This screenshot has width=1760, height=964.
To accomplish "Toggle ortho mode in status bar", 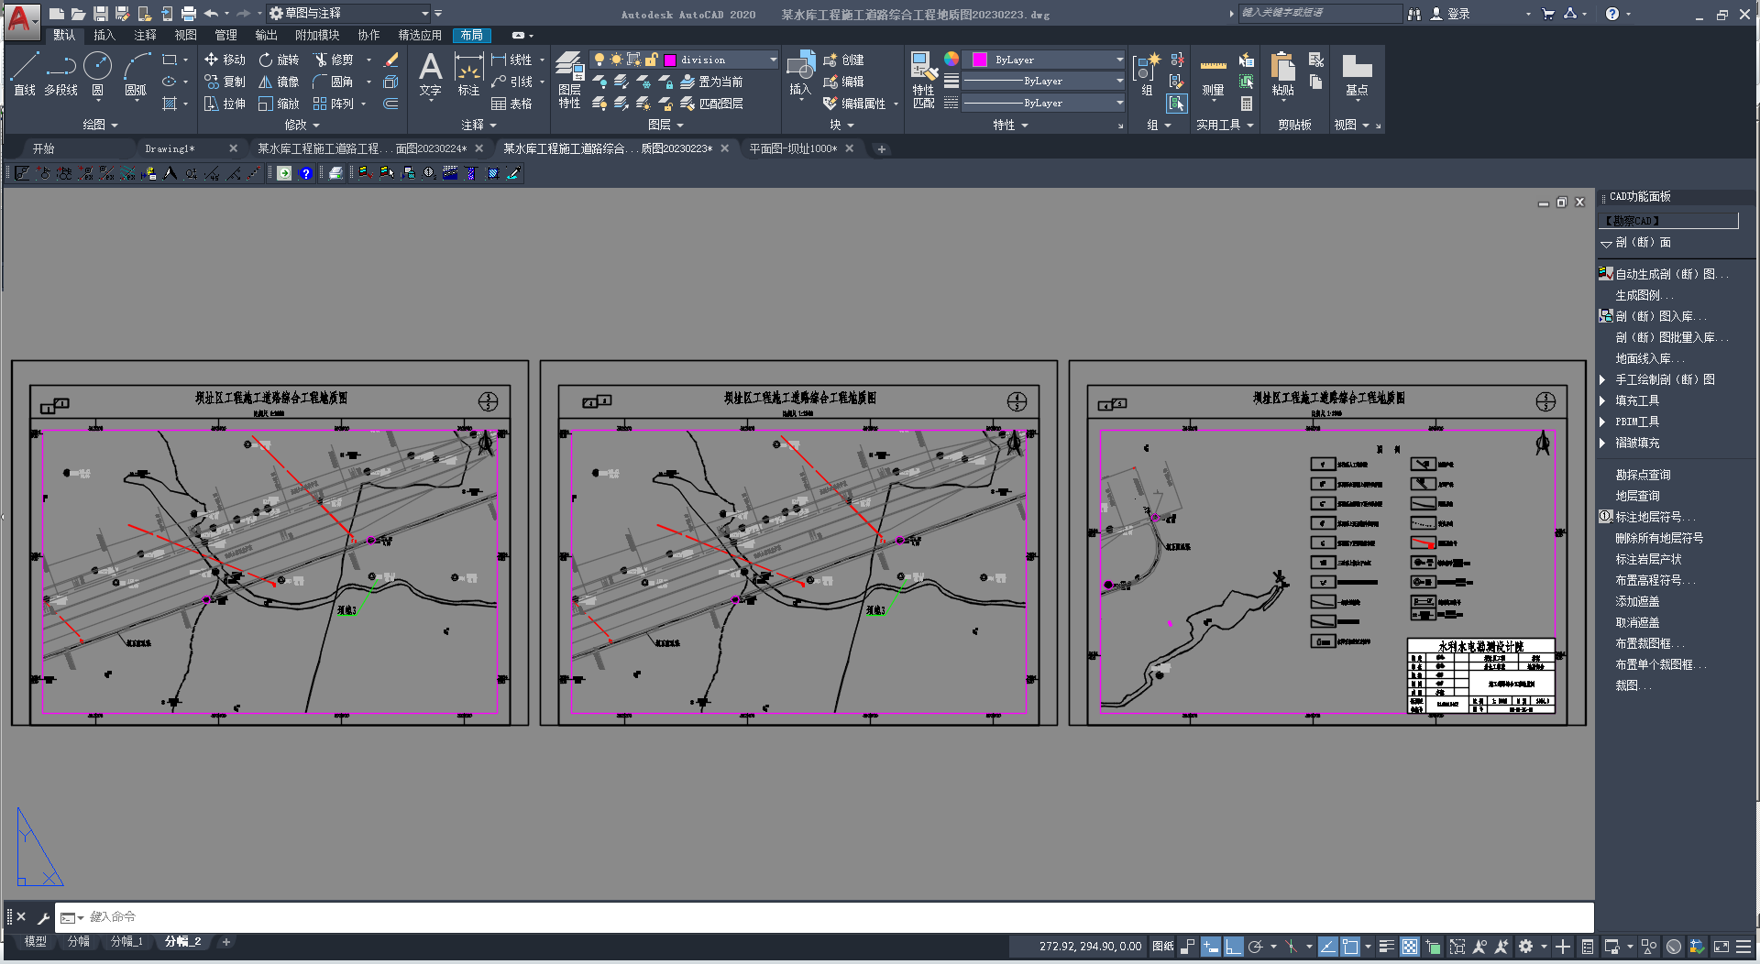I will pyautogui.click(x=1233, y=947).
